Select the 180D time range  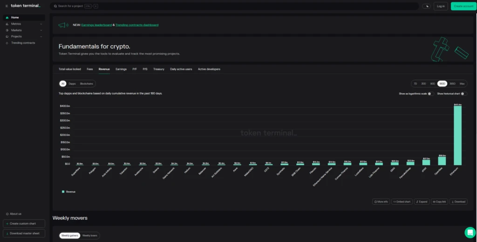(x=442, y=84)
